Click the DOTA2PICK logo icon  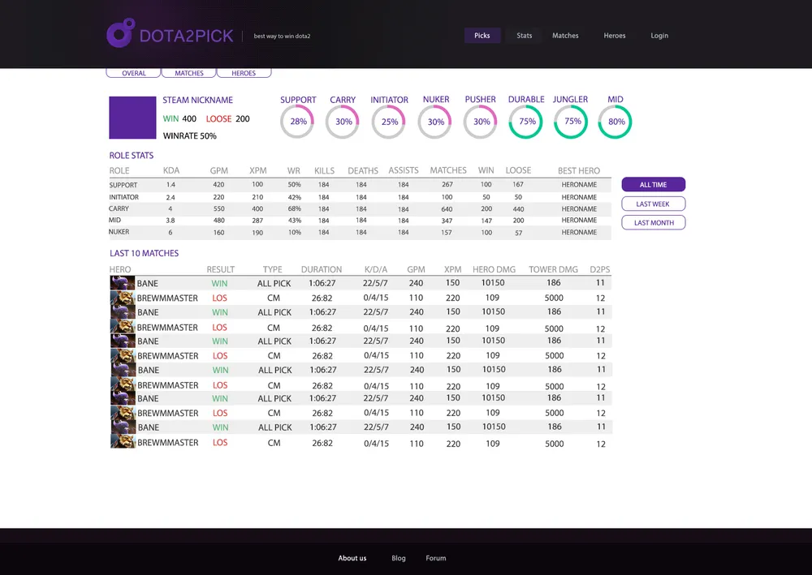pyautogui.click(x=121, y=33)
